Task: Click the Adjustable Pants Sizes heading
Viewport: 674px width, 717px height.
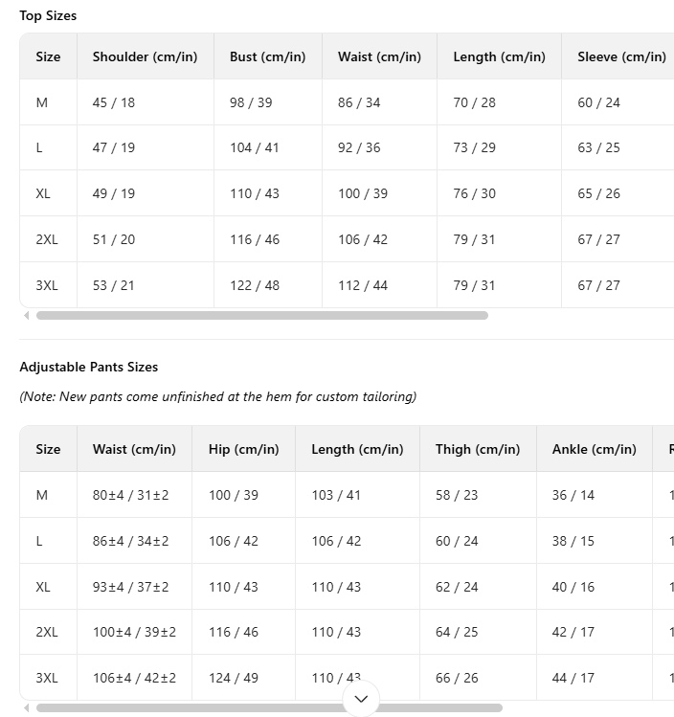Action: pyautogui.click(x=89, y=367)
